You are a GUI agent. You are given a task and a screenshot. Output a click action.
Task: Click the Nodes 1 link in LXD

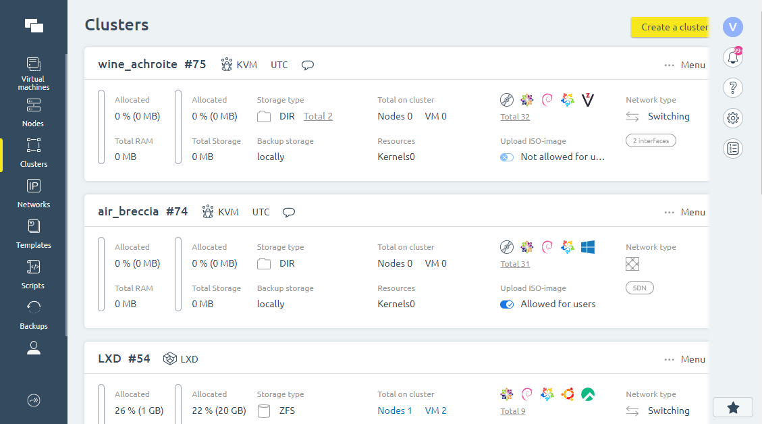point(395,410)
